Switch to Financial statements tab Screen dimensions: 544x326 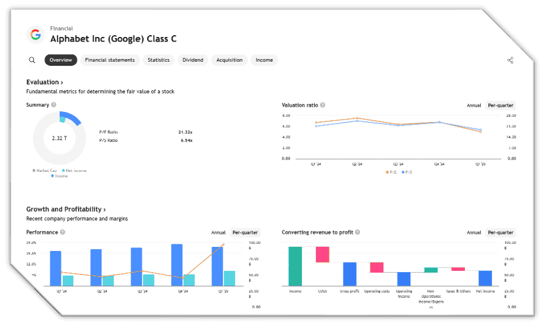110,60
